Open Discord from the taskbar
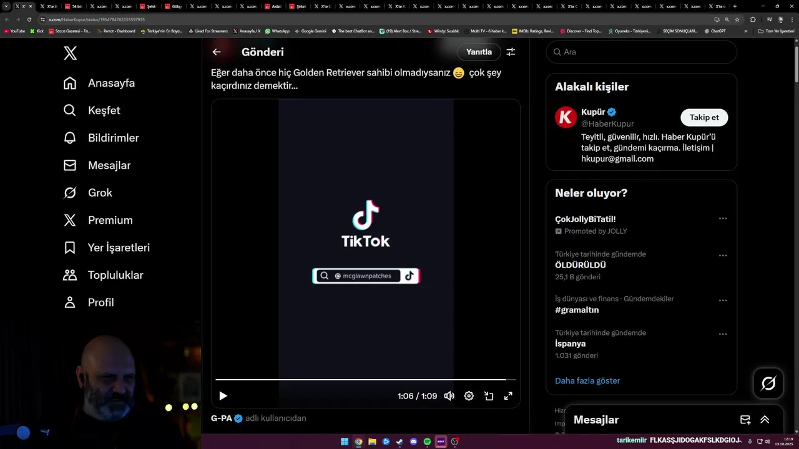The height and width of the screenshot is (449, 799). pos(413,442)
